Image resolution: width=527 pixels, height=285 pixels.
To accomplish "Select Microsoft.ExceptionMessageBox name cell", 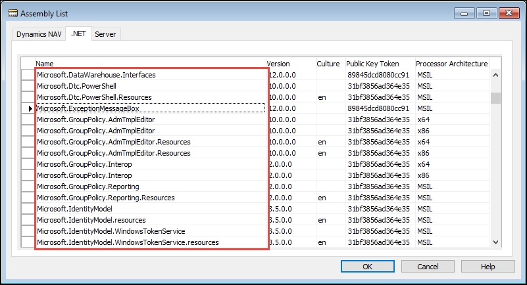I will 151,108.
